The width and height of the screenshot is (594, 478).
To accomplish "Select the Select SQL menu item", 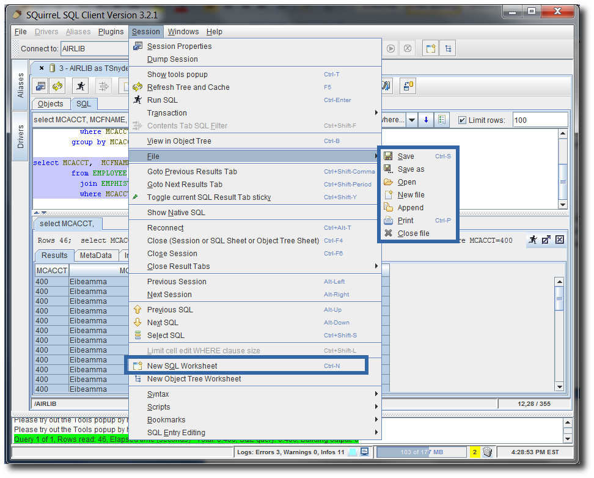I will [255, 336].
